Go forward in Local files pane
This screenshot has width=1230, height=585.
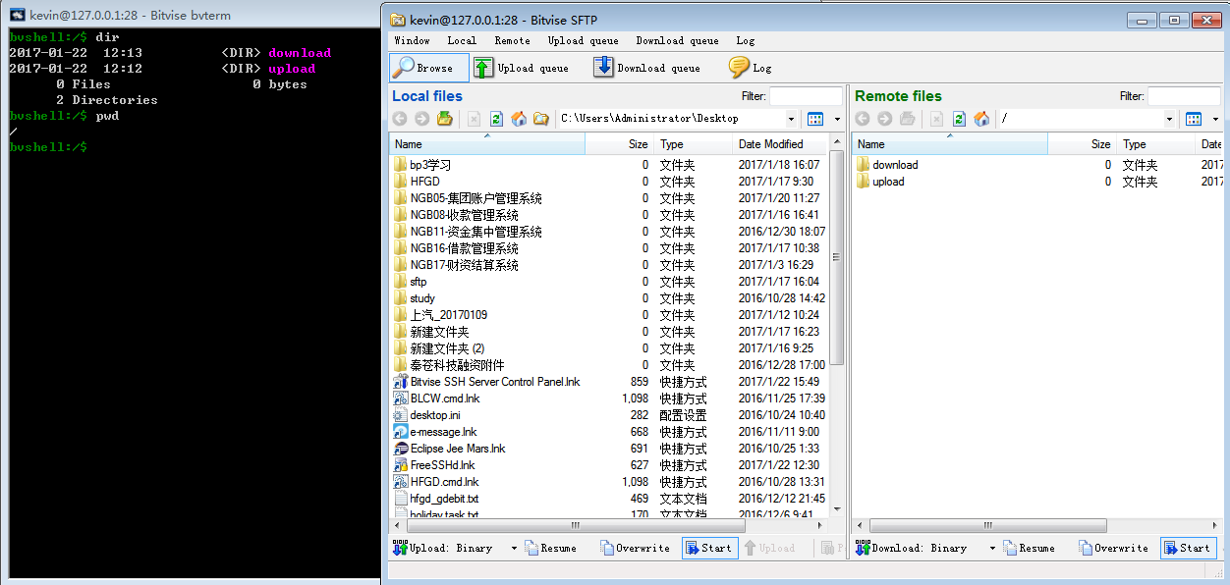pos(421,119)
